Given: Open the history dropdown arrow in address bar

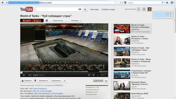Looking at the screenshot, I should pos(118,3).
